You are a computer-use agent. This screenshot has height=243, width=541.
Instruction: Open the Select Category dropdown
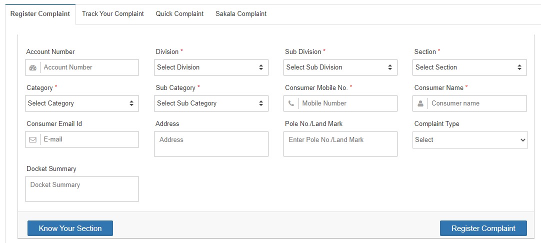[x=81, y=103]
